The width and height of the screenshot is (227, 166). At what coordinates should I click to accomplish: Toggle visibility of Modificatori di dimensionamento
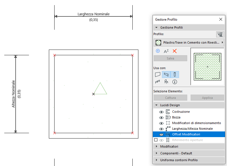(x=161, y=123)
